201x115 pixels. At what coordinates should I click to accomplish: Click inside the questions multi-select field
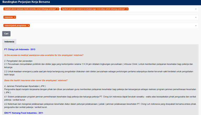pyautogui.click(x=100, y=9)
